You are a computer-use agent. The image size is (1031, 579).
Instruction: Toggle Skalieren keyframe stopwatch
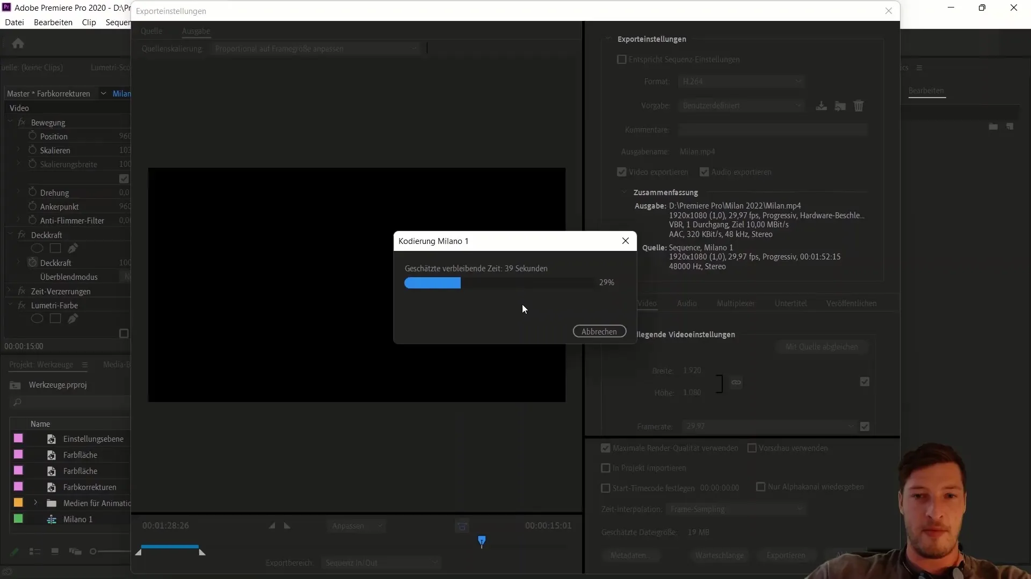click(33, 150)
